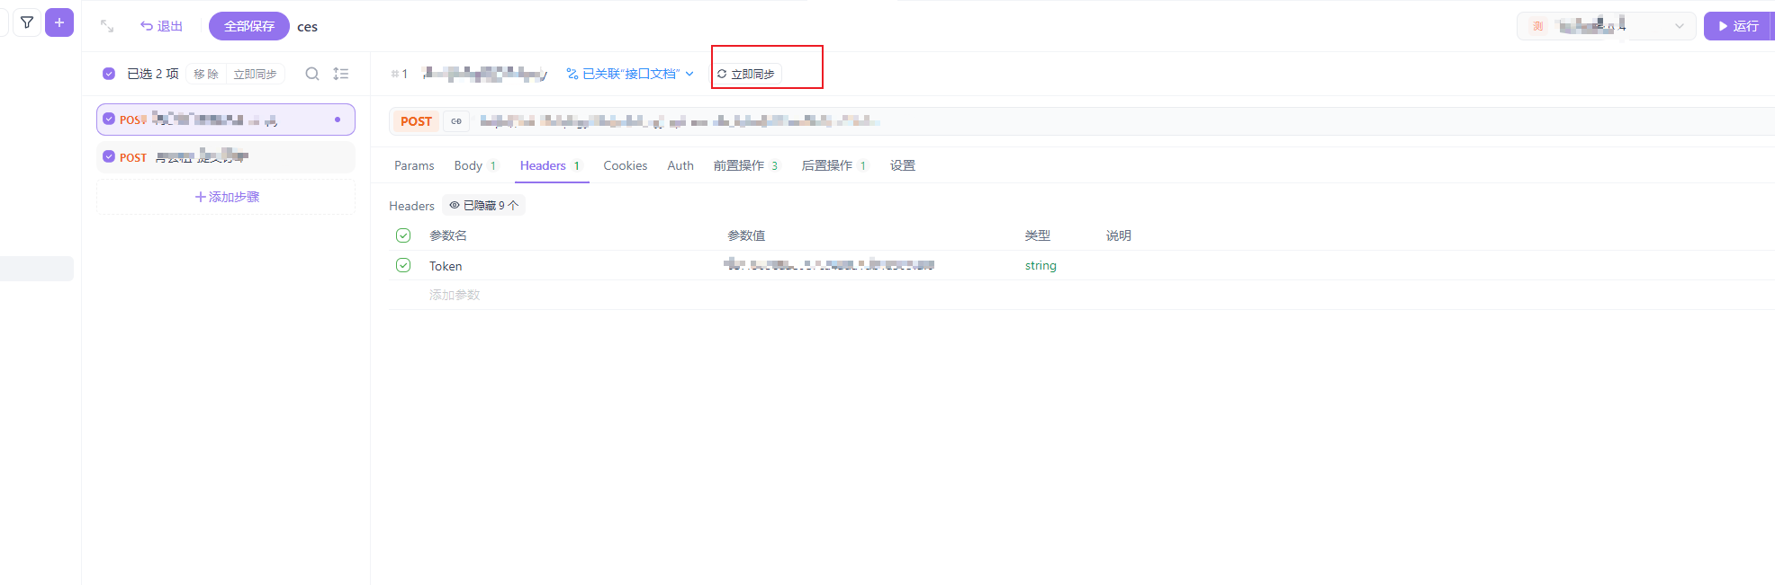Open the Cookies tab

[626, 165]
